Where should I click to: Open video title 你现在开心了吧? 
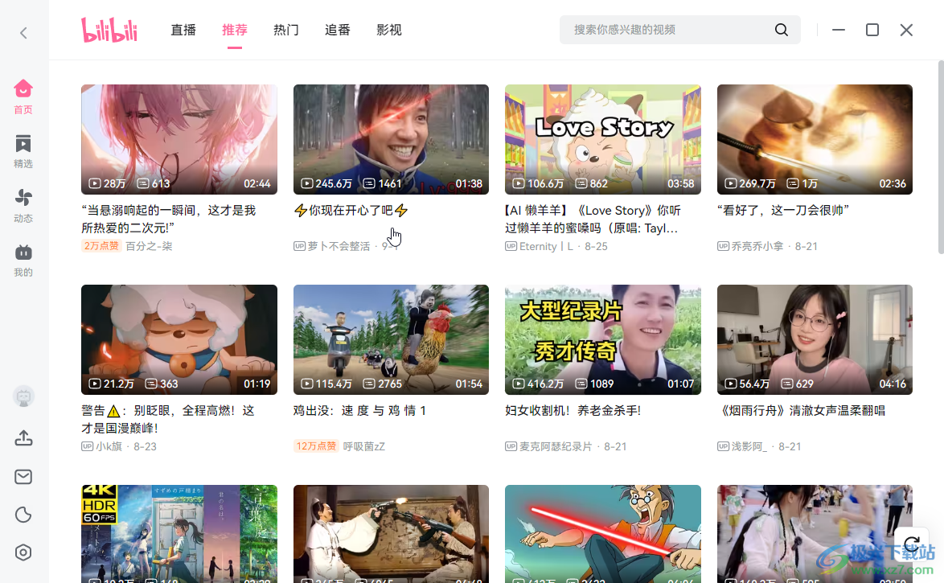coord(351,210)
